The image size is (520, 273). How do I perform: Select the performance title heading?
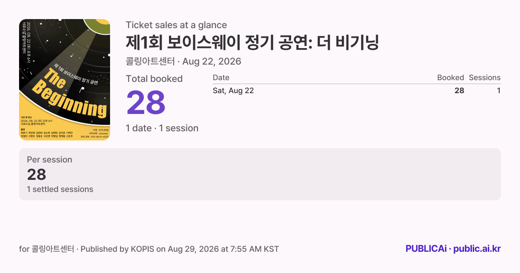point(253,43)
